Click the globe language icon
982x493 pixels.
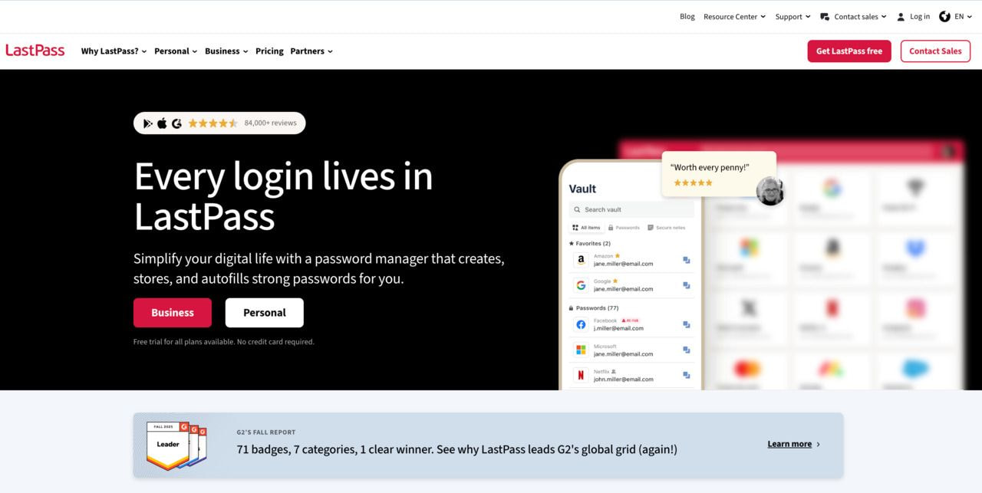point(944,17)
